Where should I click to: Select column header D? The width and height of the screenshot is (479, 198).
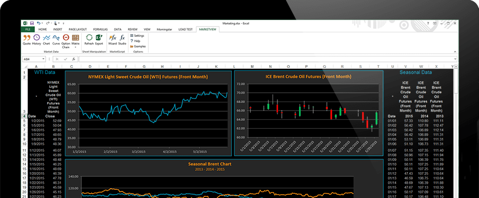90,66
